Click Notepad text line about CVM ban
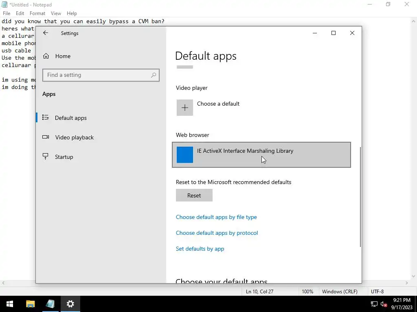Screen dimensions: 417x312 (x=83, y=21)
